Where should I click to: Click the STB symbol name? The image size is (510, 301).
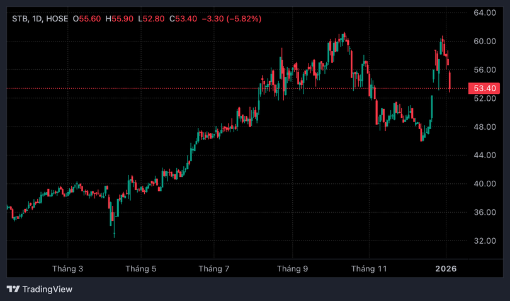click(20, 19)
